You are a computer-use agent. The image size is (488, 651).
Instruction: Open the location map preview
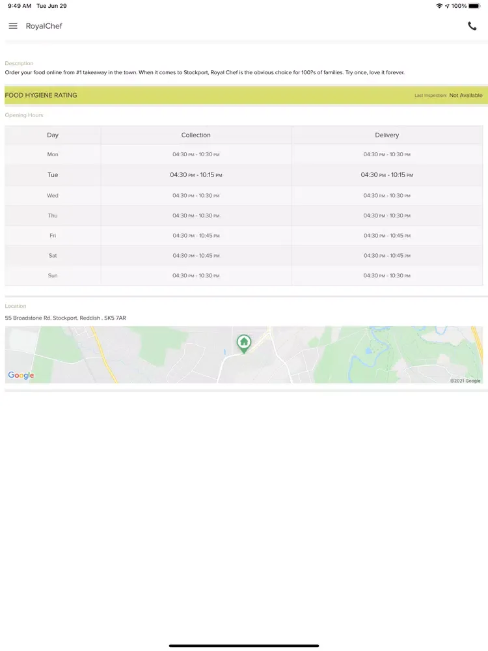tap(243, 355)
